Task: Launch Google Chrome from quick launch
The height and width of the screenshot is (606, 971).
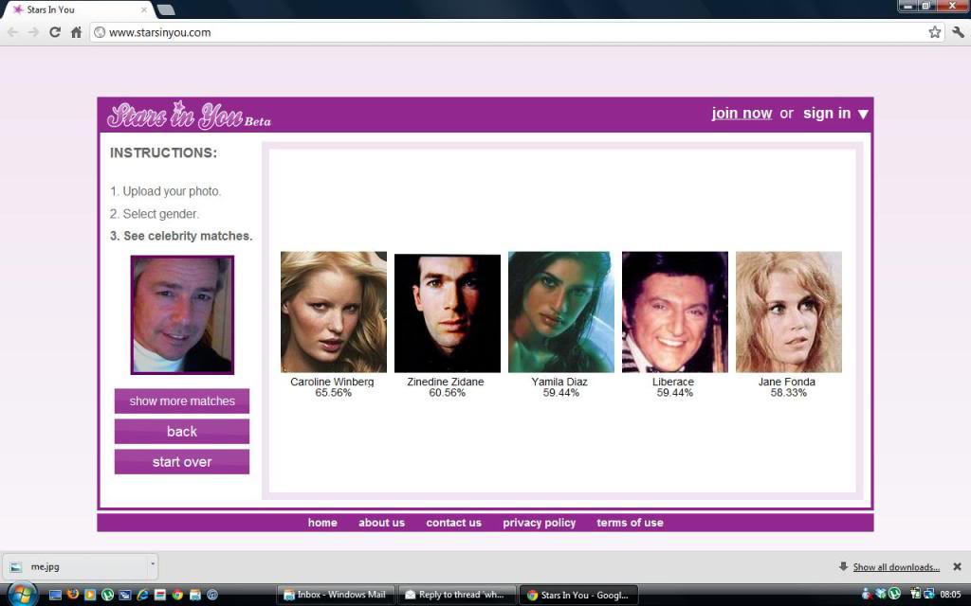Action: (x=177, y=595)
